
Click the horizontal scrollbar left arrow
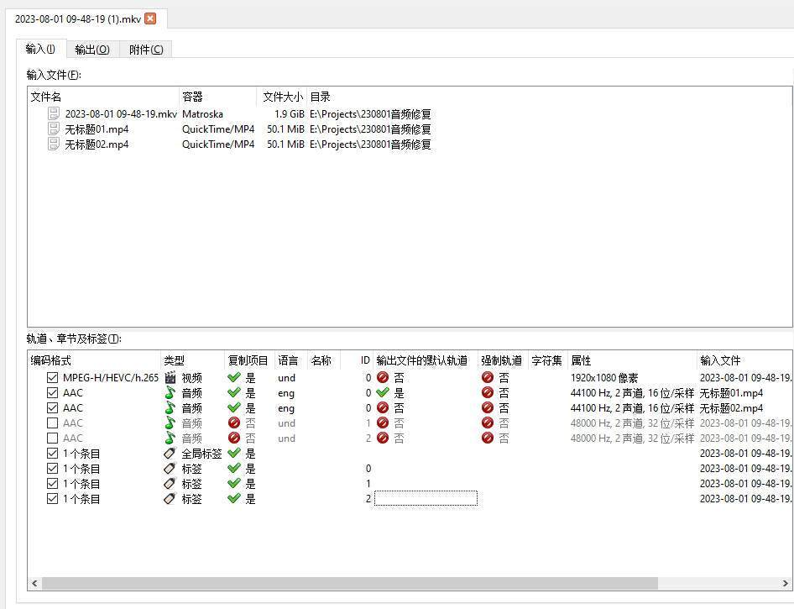34,583
